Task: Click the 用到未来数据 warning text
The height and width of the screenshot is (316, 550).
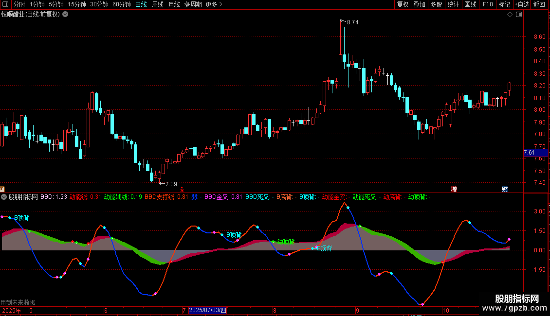Action: click(x=18, y=302)
